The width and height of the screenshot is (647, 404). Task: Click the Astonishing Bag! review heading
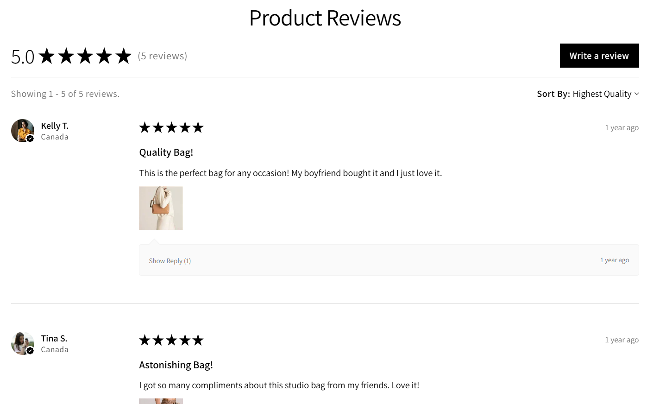coord(176,365)
